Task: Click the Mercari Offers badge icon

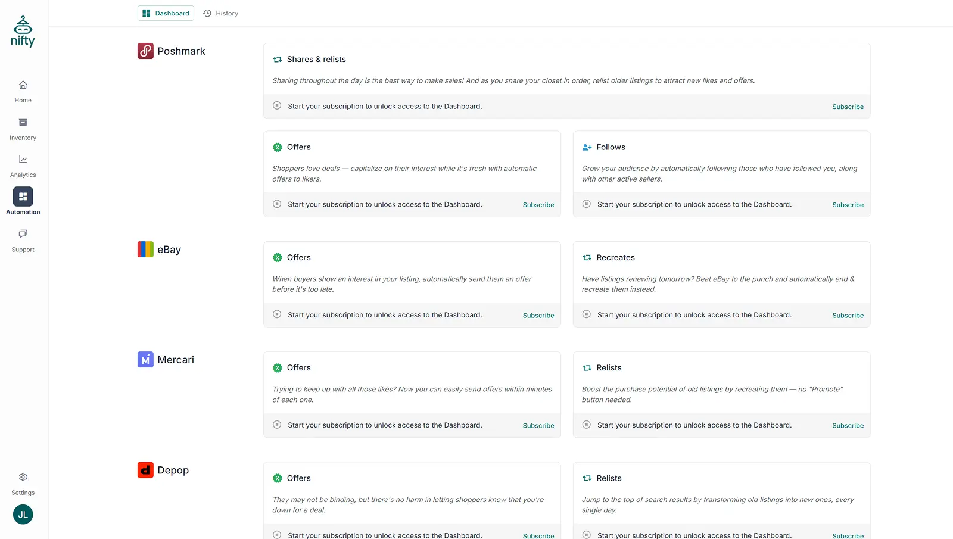Action: (278, 368)
